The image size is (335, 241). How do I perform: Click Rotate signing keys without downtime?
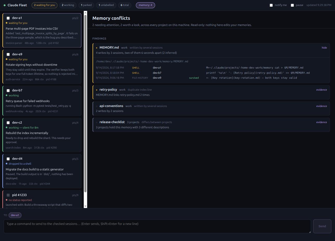[31, 65]
